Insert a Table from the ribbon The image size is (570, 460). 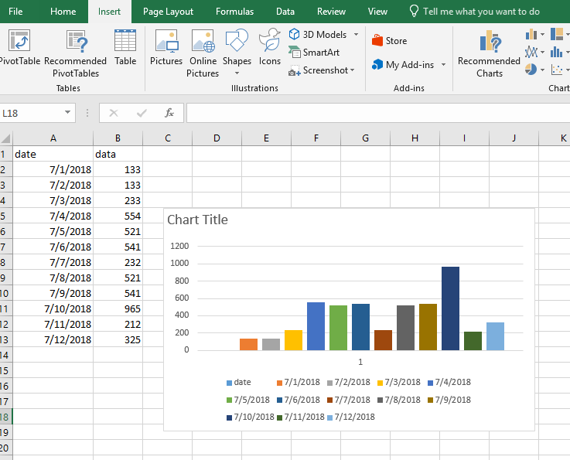tap(125, 47)
